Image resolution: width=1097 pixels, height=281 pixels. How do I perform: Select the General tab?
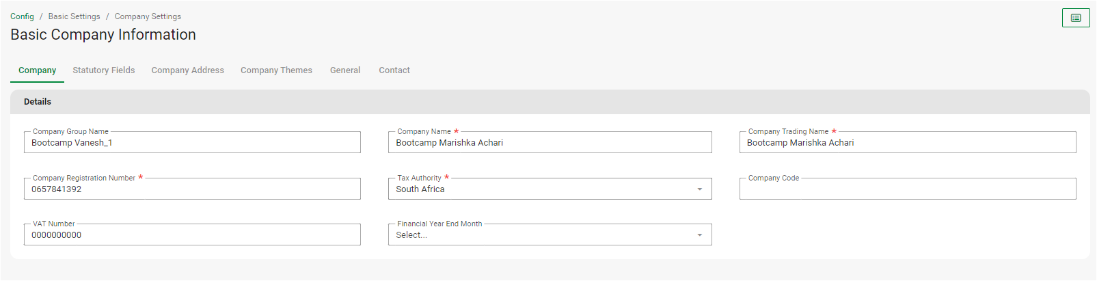345,70
